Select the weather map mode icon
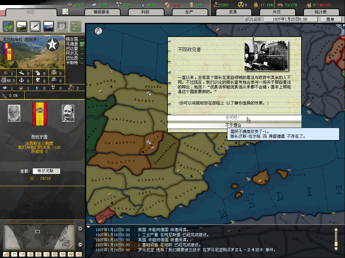 point(22,254)
